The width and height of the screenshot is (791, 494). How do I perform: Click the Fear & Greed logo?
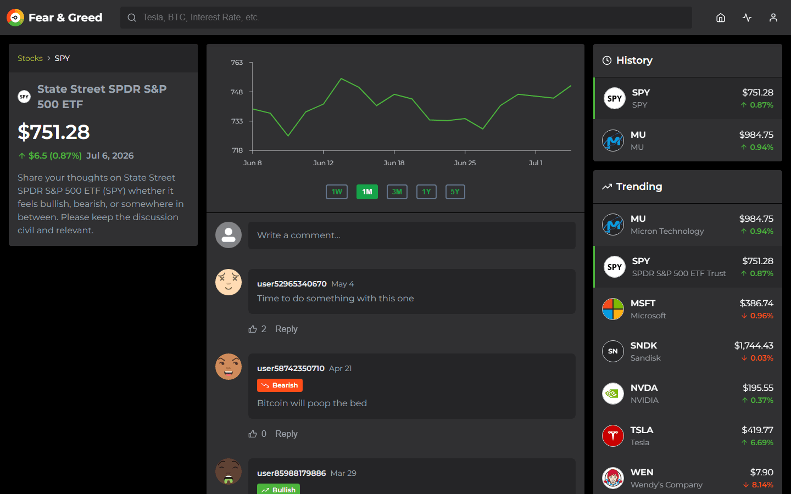point(54,18)
